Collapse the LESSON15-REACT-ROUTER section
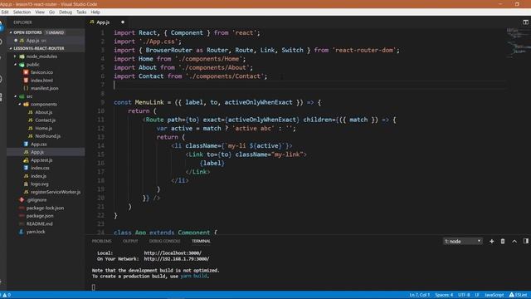Image resolution: width=531 pixels, height=299 pixels. click(11, 48)
